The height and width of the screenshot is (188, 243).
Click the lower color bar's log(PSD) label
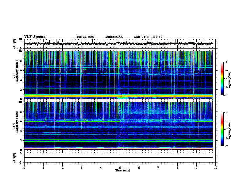click(x=230, y=131)
